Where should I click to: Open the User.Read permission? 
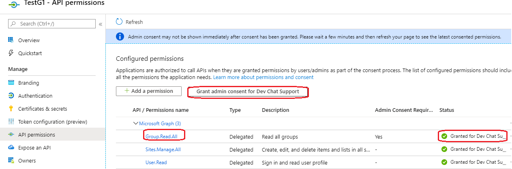pos(156,163)
